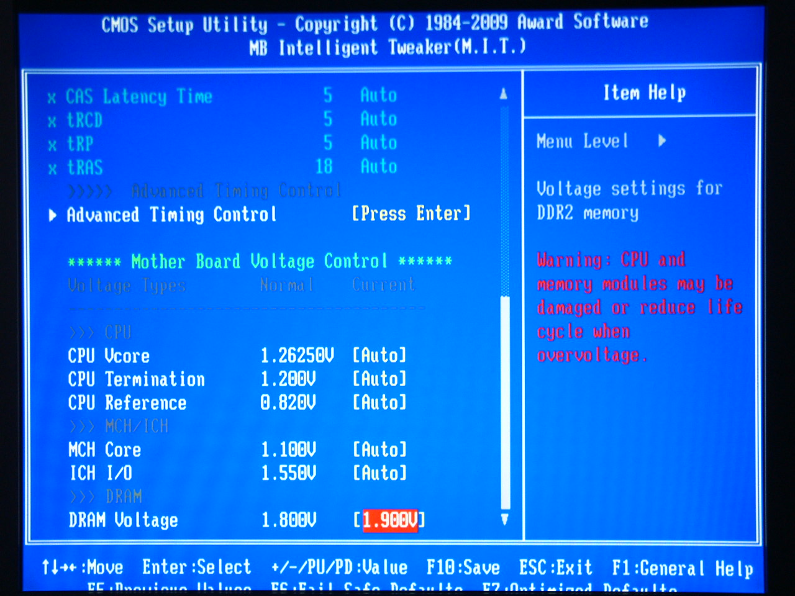
Task: Click ICH I/O normal value 1.550V
Action: [288, 474]
